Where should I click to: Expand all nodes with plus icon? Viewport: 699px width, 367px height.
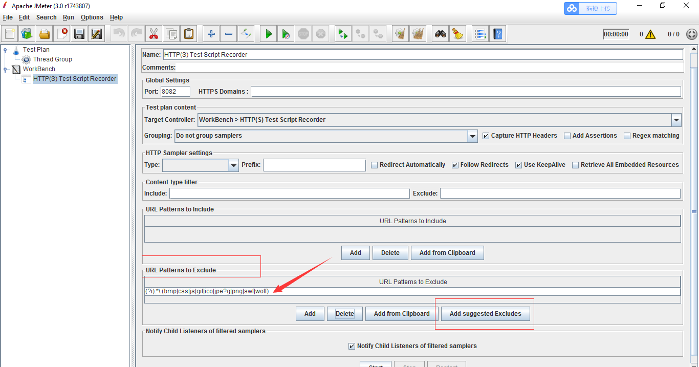tap(211, 34)
